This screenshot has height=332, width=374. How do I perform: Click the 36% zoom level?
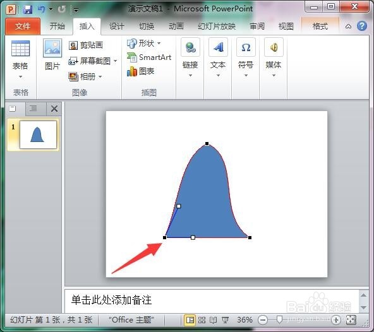point(244,320)
